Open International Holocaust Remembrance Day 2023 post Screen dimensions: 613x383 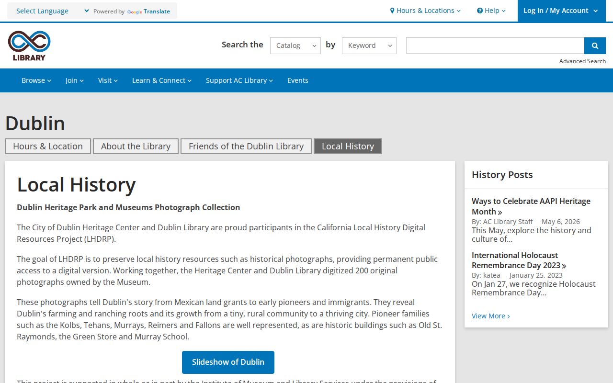point(519,260)
